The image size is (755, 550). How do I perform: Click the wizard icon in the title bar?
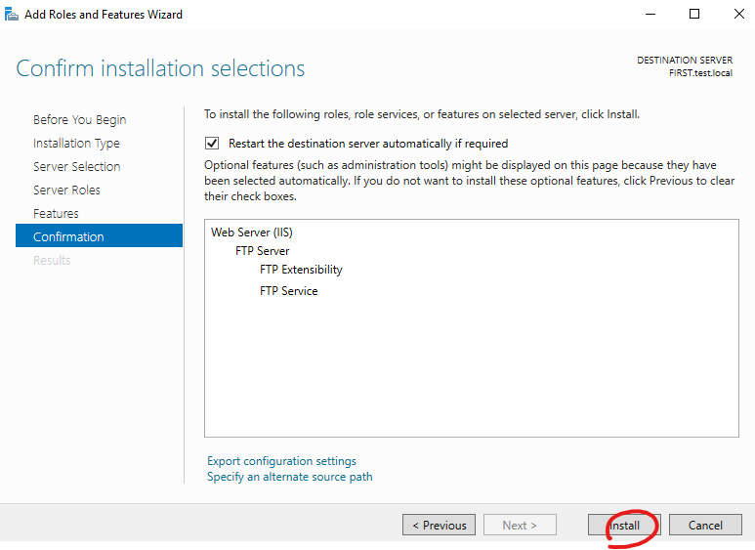click(x=11, y=15)
